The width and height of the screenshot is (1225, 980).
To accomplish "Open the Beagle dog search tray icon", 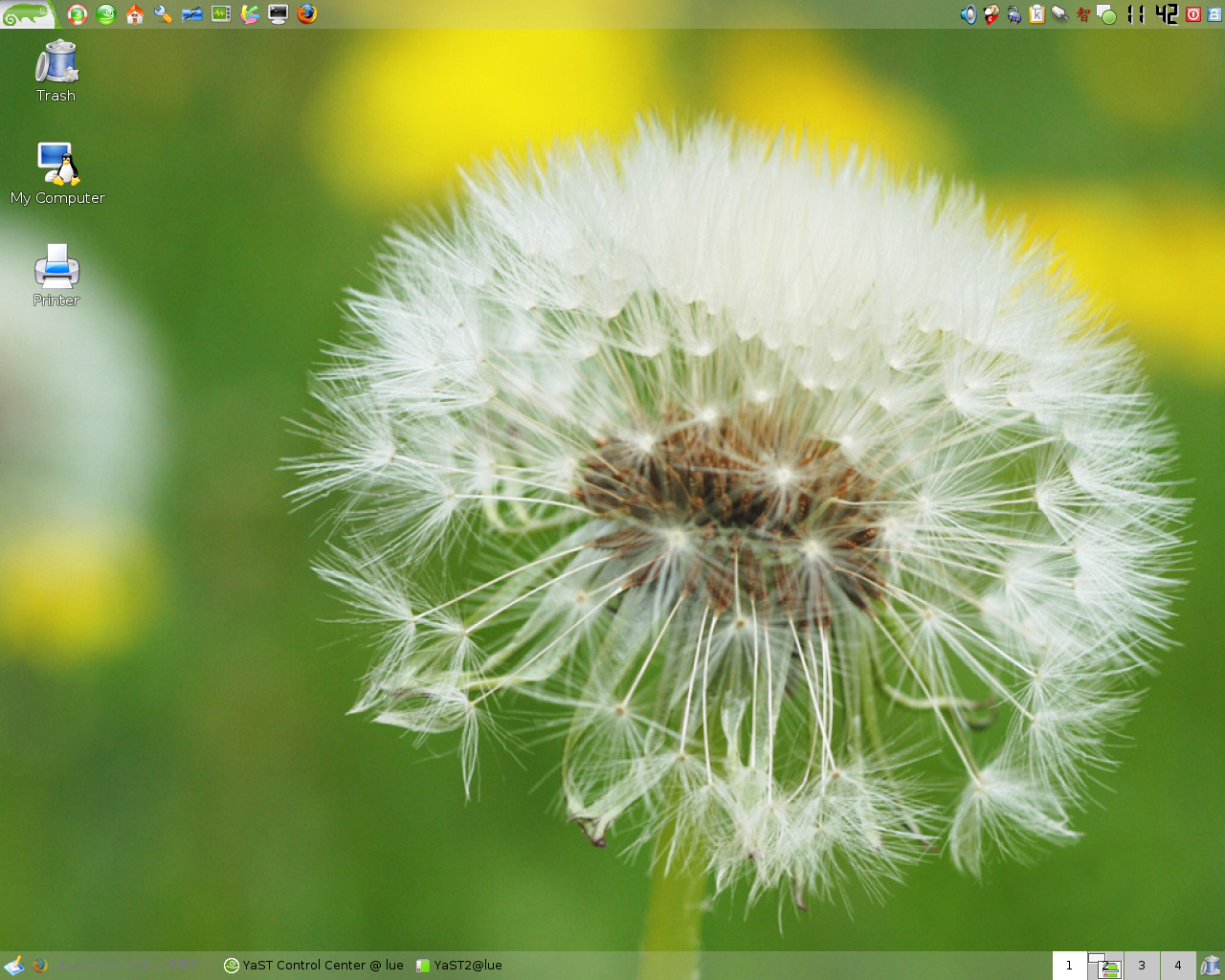I will [x=991, y=14].
